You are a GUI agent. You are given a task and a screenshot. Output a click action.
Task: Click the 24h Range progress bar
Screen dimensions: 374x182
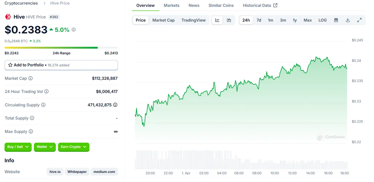tap(61, 48)
